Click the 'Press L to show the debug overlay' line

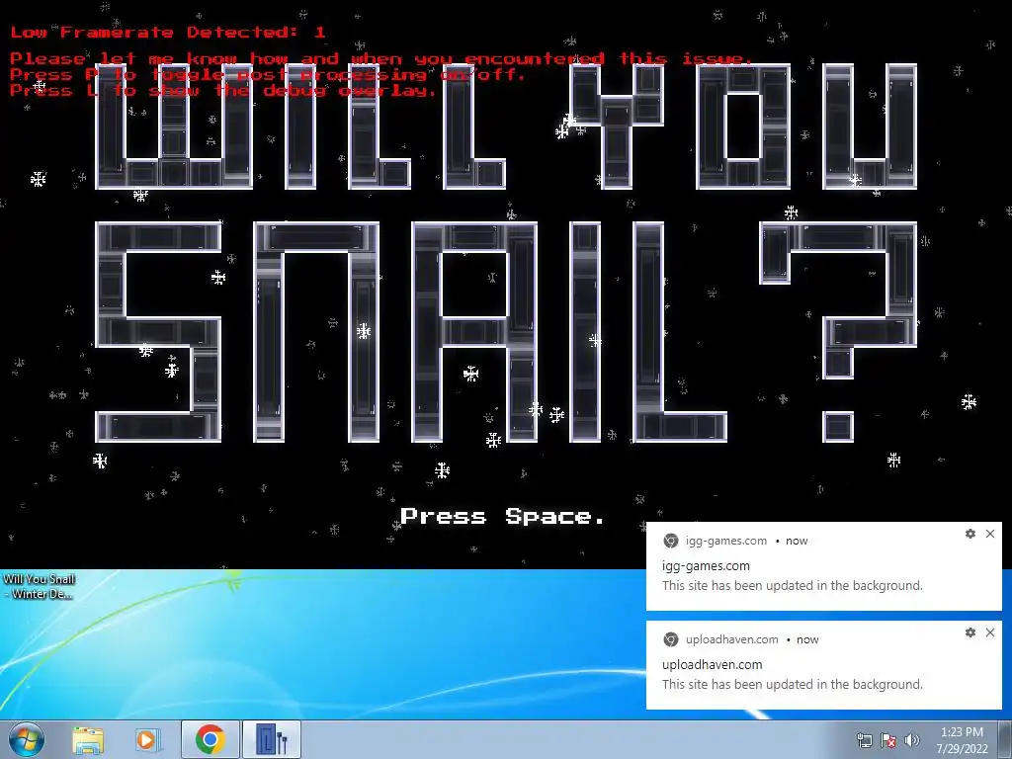click(x=222, y=90)
